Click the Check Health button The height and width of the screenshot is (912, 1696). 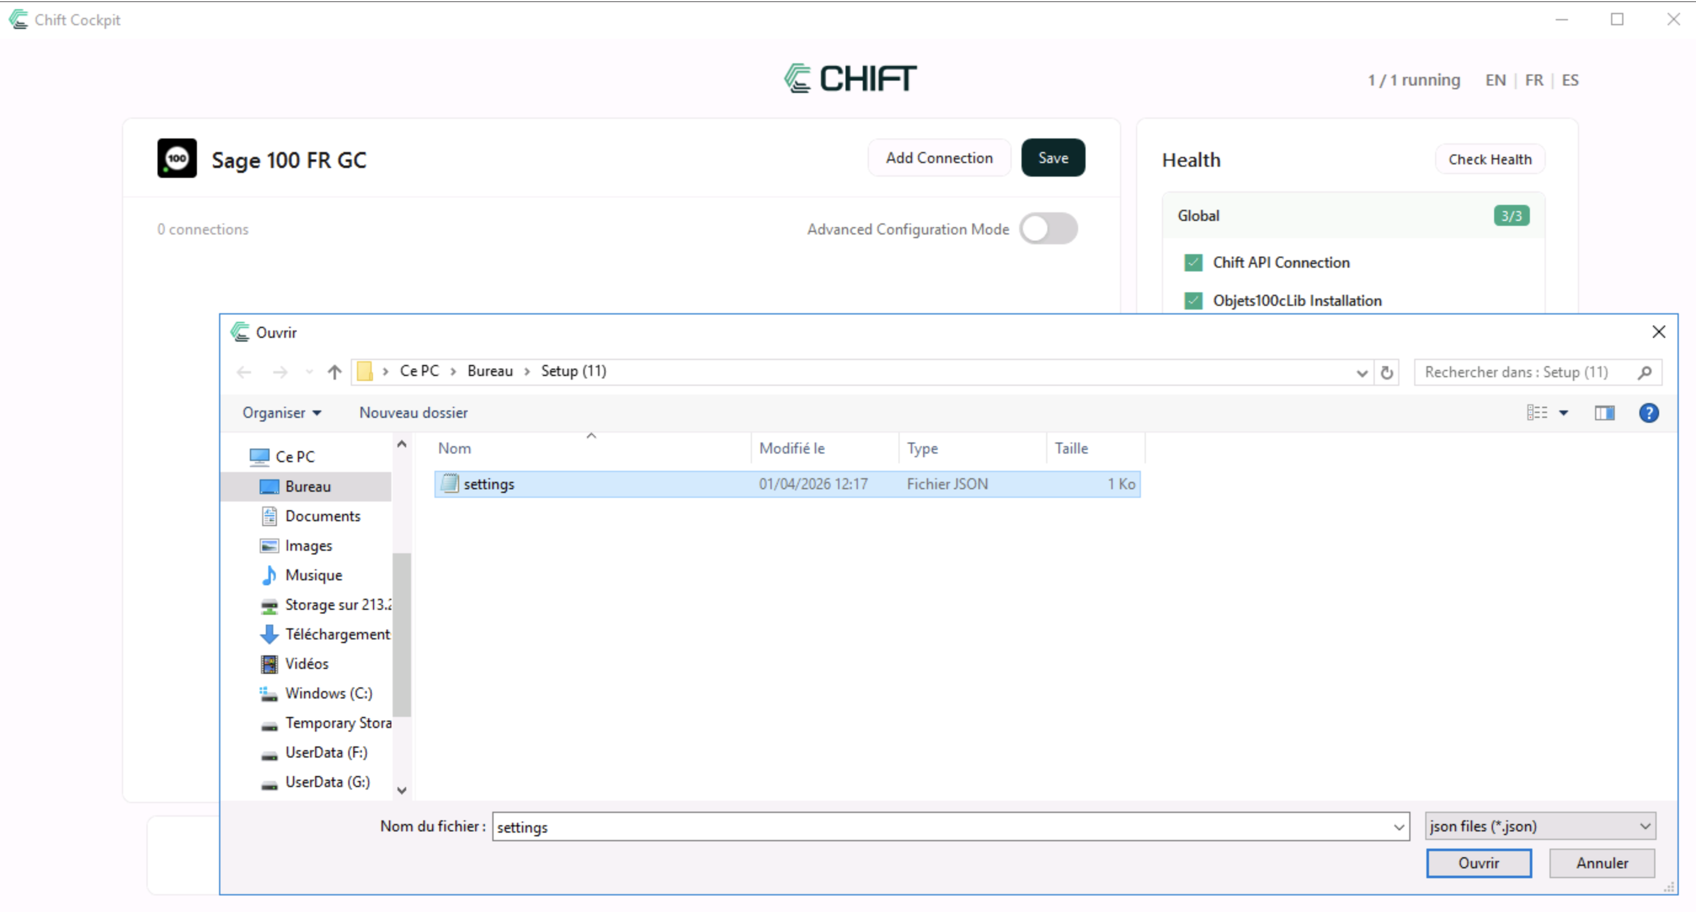1489,159
